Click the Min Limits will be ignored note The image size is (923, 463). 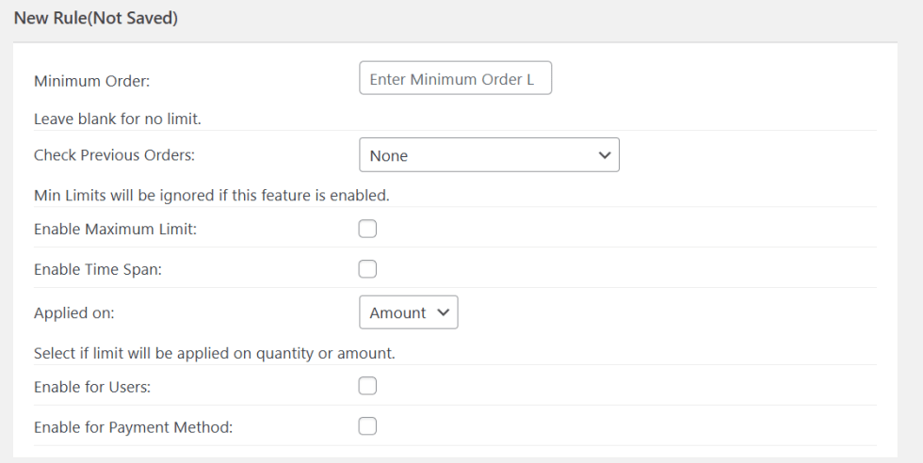click(211, 196)
